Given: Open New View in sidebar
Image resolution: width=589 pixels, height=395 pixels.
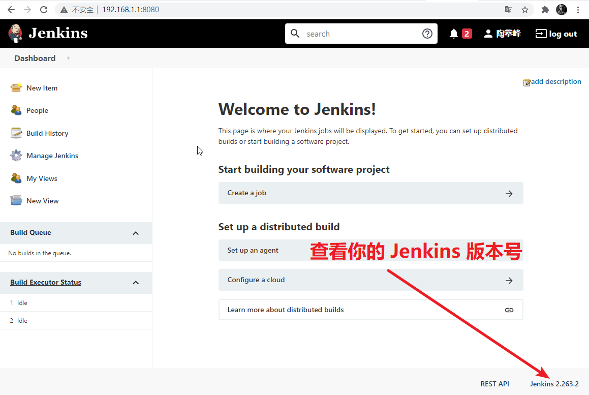Looking at the screenshot, I should point(43,201).
